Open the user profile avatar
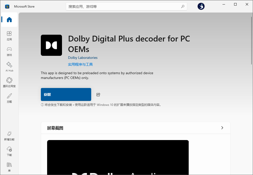Image resolution: width=253 pixels, height=175 pixels. tap(201, 7)
